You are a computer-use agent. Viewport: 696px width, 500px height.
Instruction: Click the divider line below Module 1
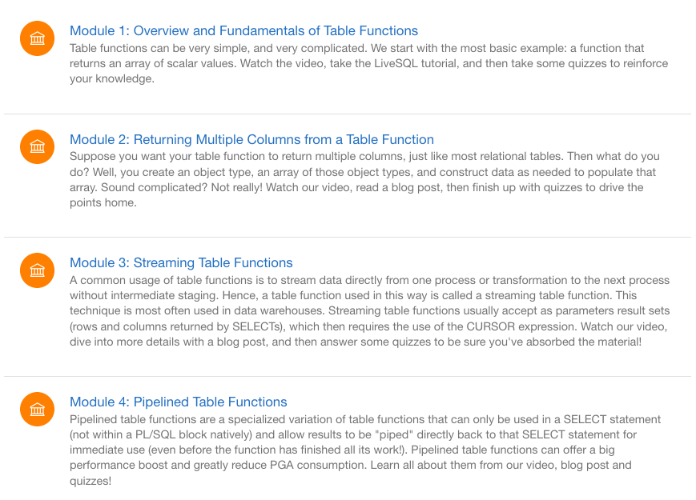pyautogui.click(x=348, y=114)
